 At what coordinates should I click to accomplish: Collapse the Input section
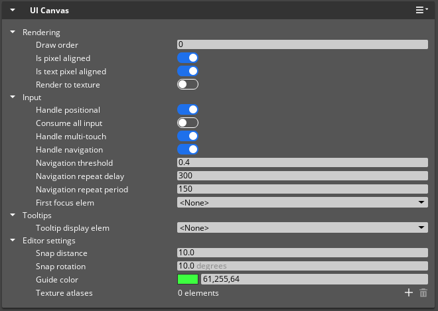(13, 97)
